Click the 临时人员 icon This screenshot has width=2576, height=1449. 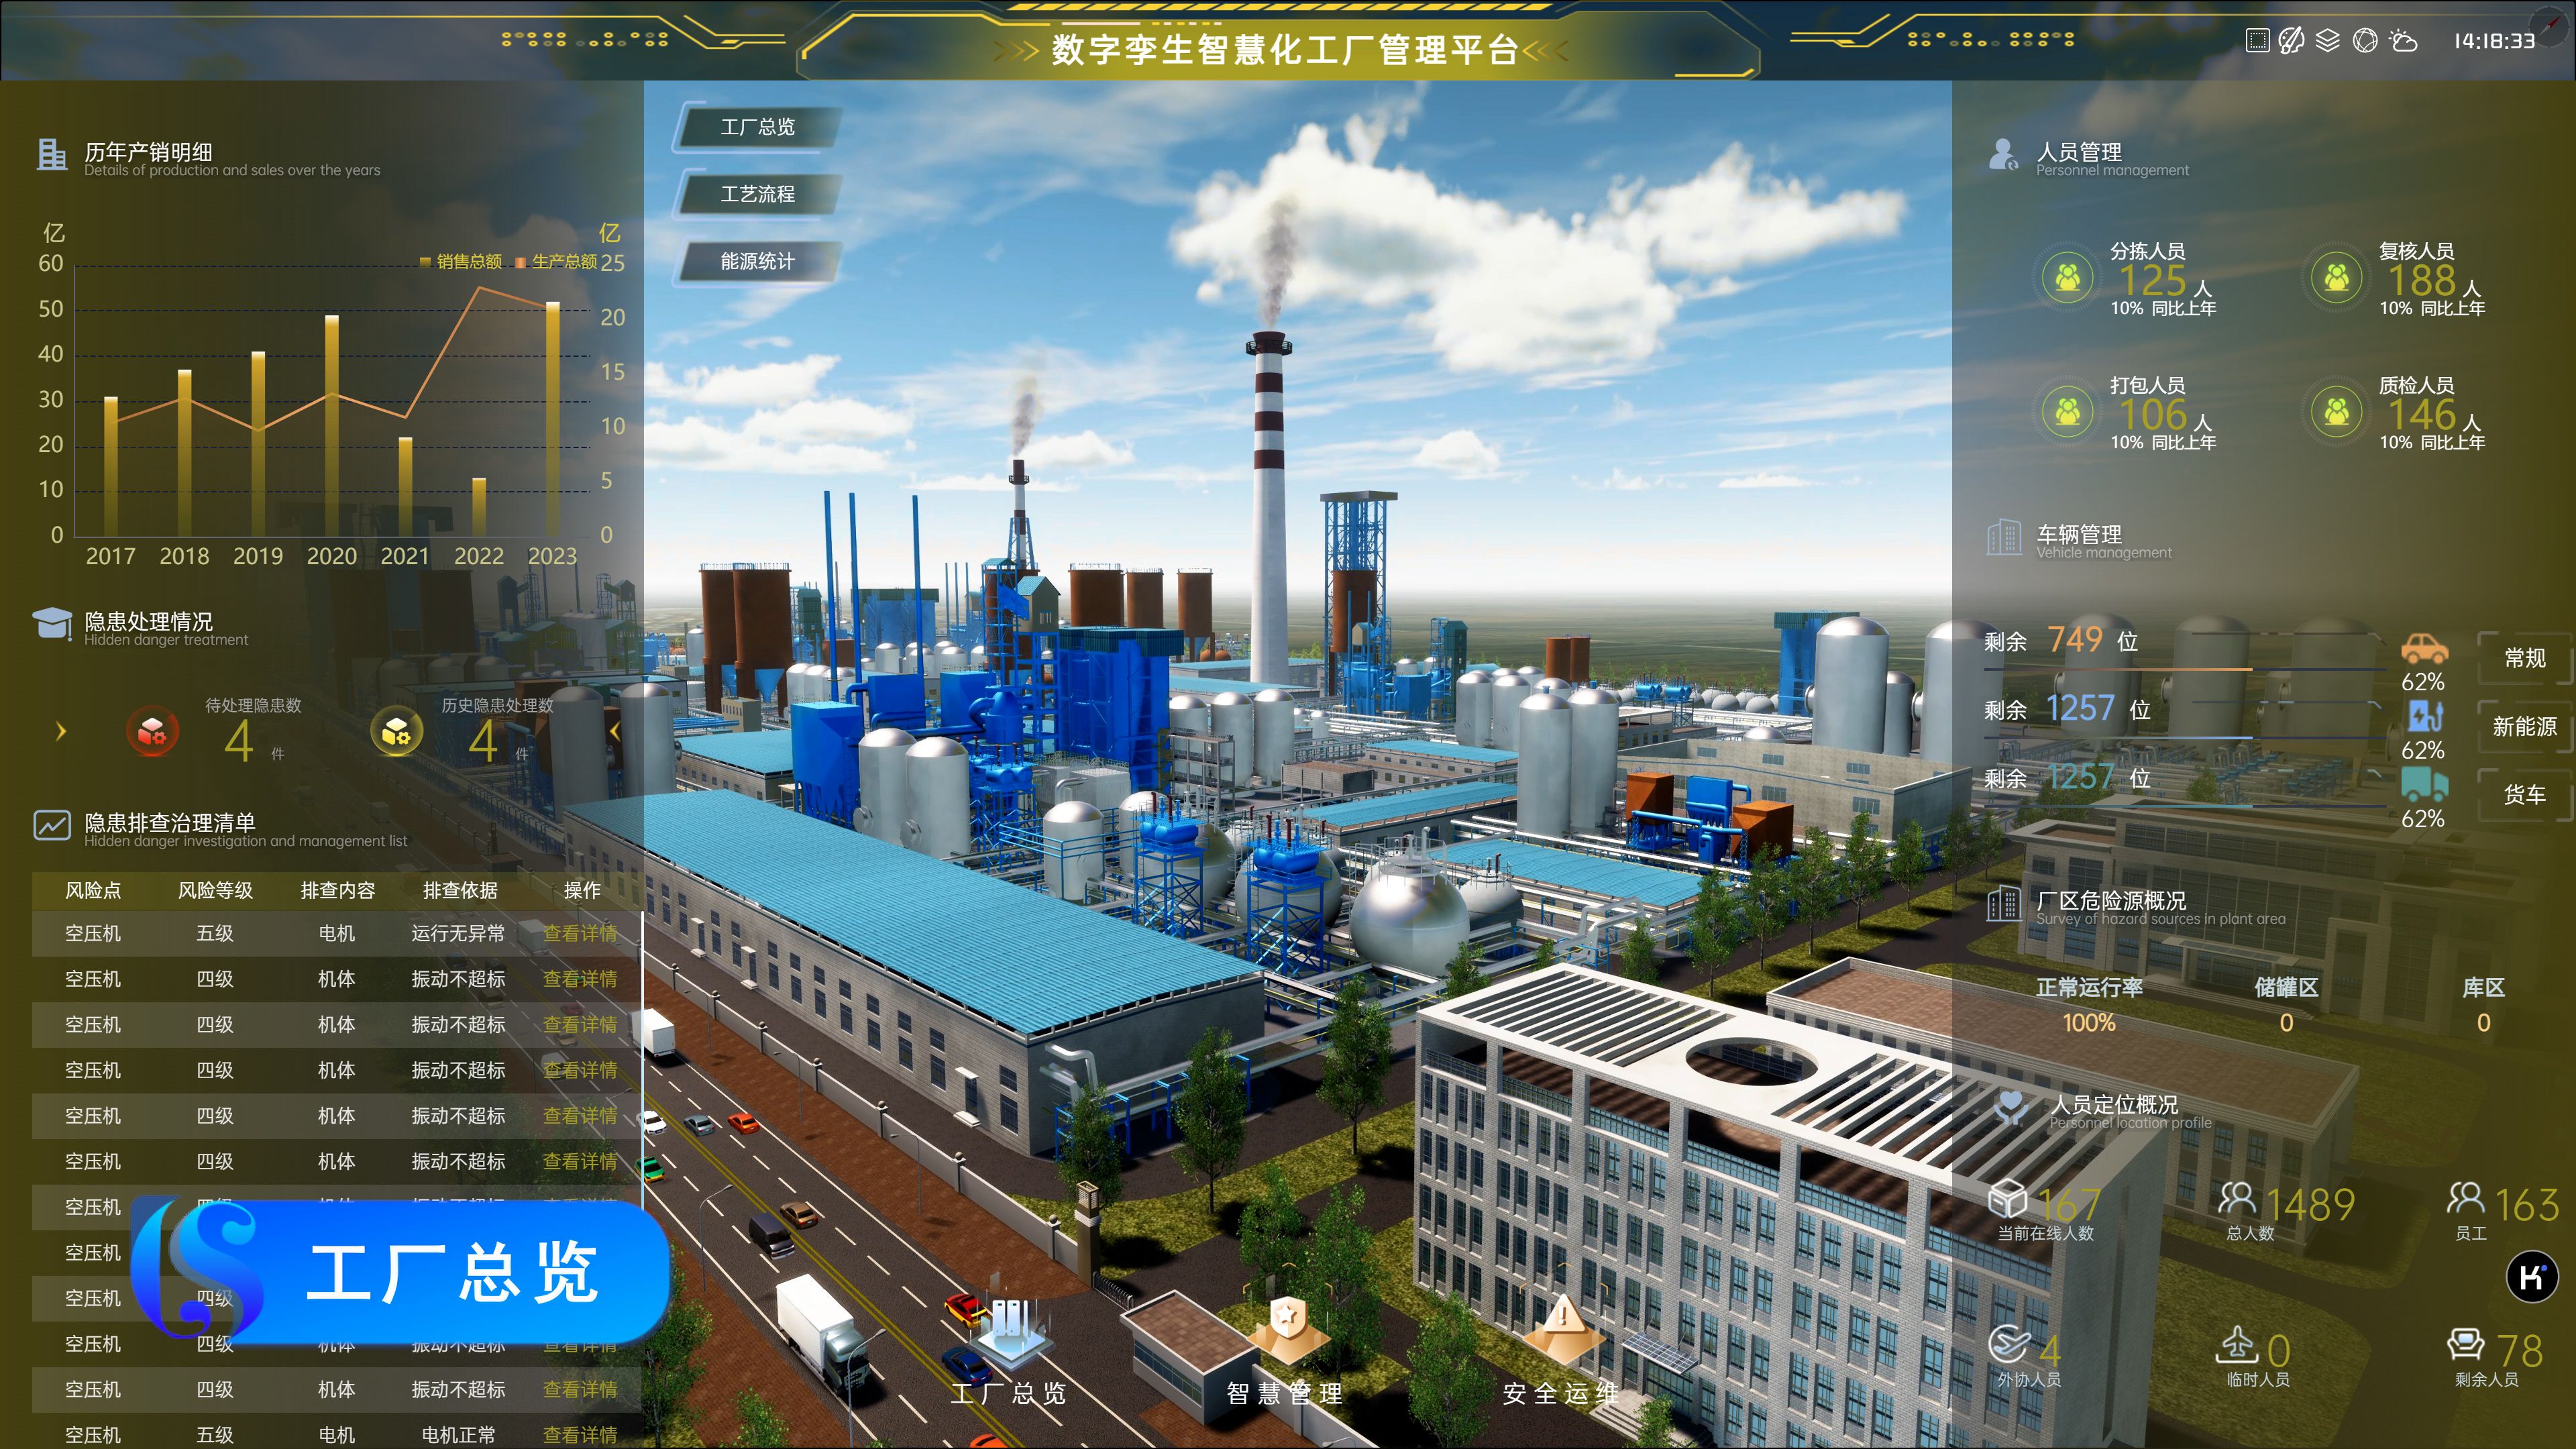coord(2237,1344)
